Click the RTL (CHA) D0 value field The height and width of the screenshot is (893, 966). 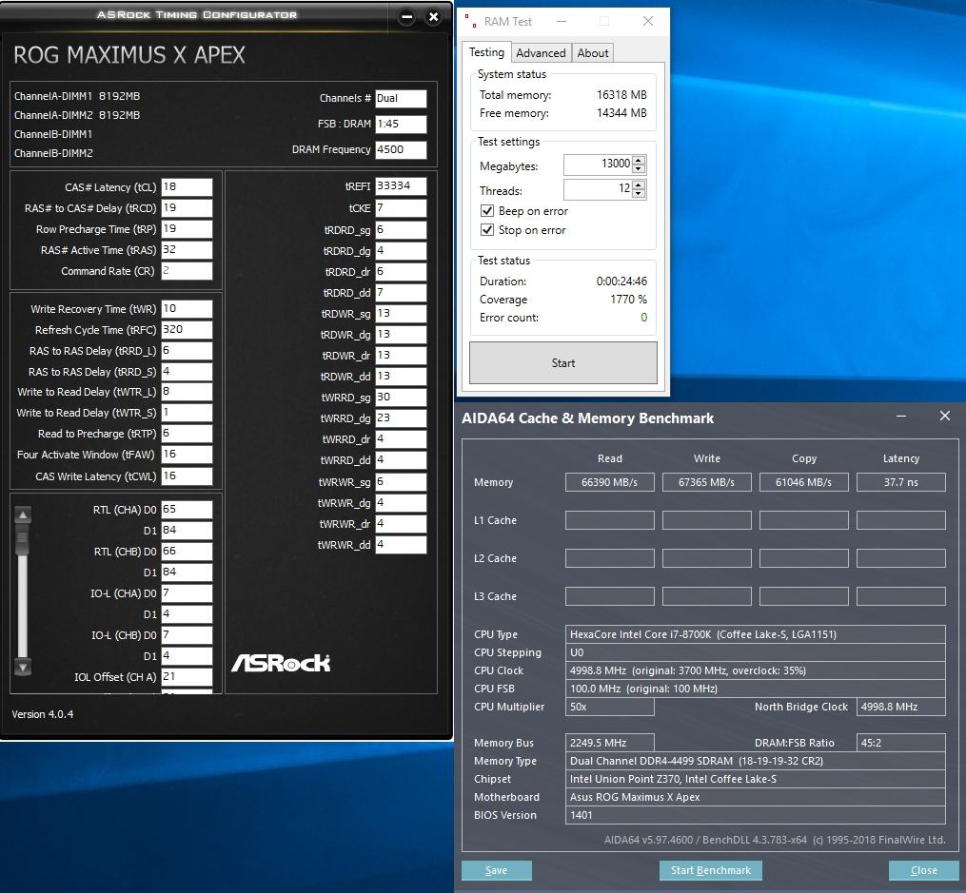click(x=187, y=510)
